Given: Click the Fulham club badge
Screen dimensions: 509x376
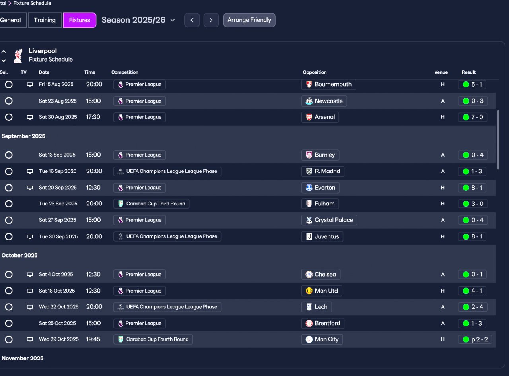Looking at the screenshot, I should [x=309, y=204].
